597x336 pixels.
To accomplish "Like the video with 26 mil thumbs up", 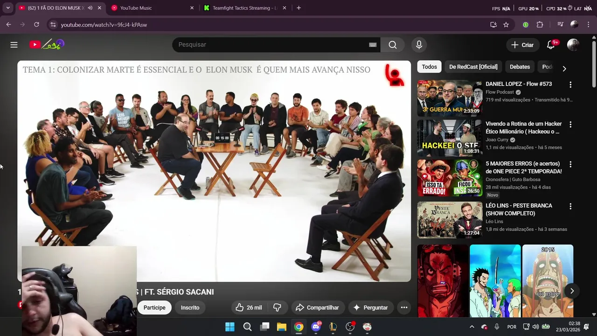I will [x=249, y=308].
